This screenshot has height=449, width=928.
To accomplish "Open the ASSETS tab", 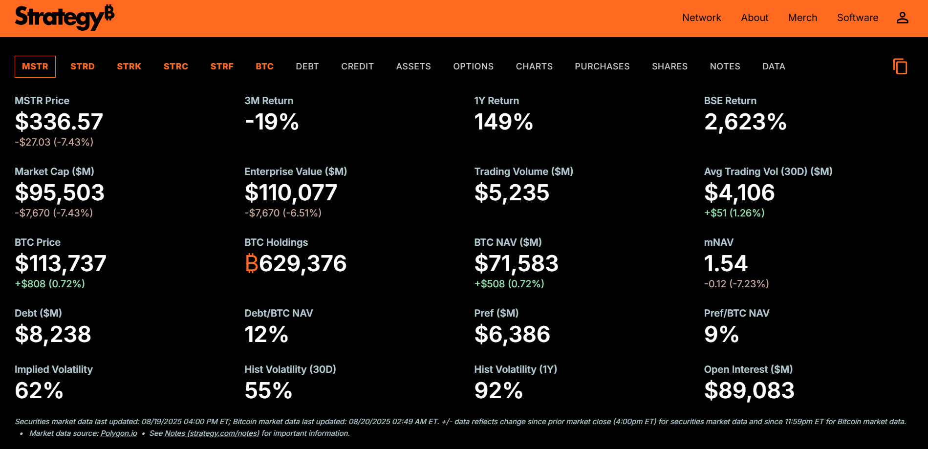I will click(x=413, y=66).
